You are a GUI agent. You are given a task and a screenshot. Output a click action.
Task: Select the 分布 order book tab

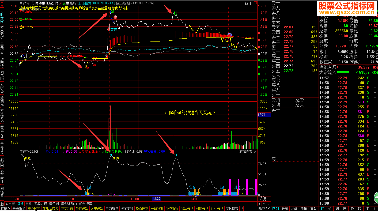pyautogui.click(x=285, y=208)
